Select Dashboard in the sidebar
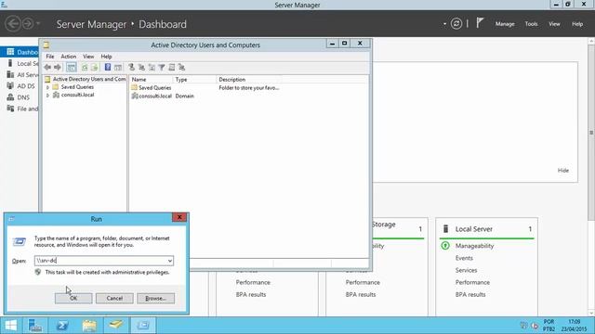Screen dimensions: 595x334 (20, 52)
